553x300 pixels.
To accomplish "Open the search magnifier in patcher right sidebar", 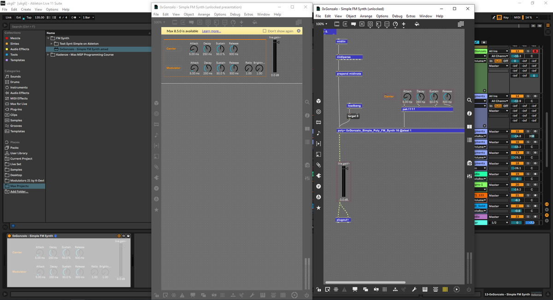I will click(469, 100).
